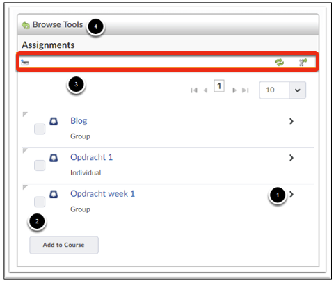This screenshot has width=336, height=283.
Task: Go to the first page of results
Action: 194,90
